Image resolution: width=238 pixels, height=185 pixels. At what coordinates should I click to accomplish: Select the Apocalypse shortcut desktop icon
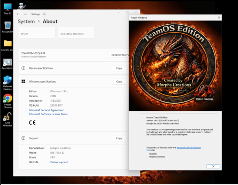[7, 64]
